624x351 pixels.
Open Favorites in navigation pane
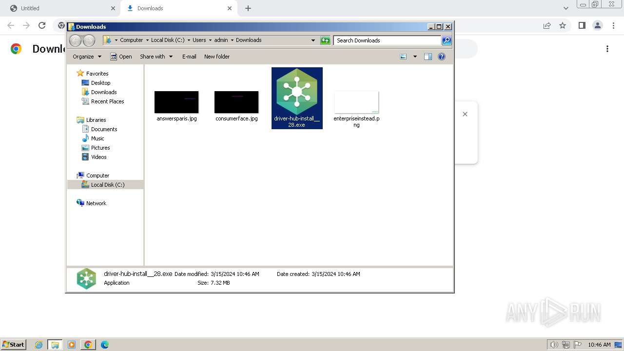click(97, 74)
